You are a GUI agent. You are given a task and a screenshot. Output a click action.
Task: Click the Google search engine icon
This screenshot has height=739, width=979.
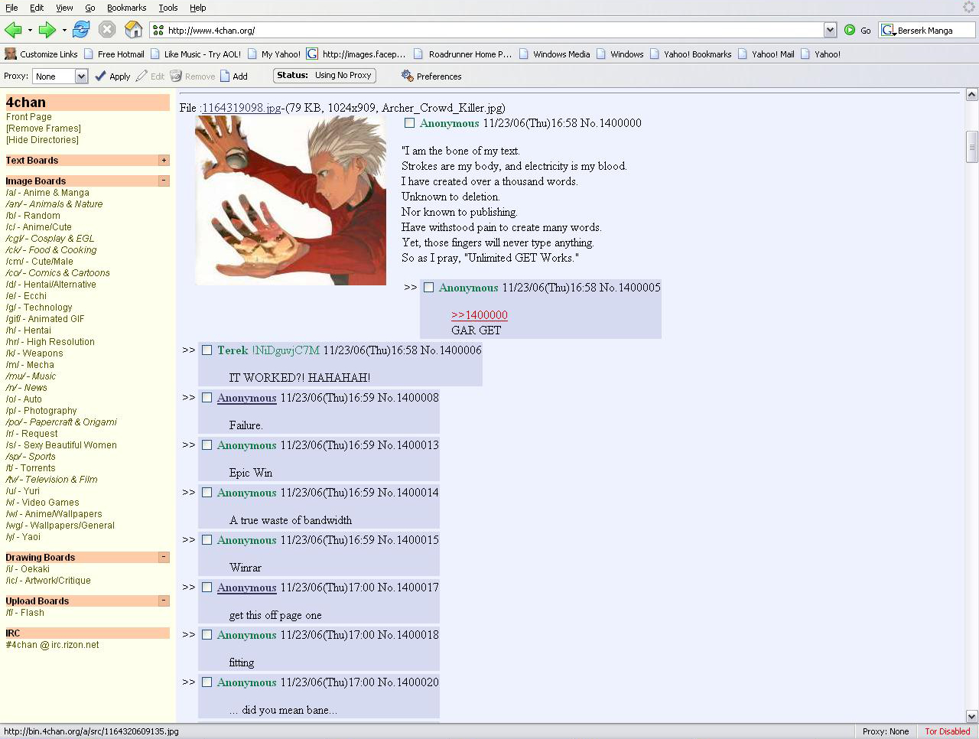(887, 31)
